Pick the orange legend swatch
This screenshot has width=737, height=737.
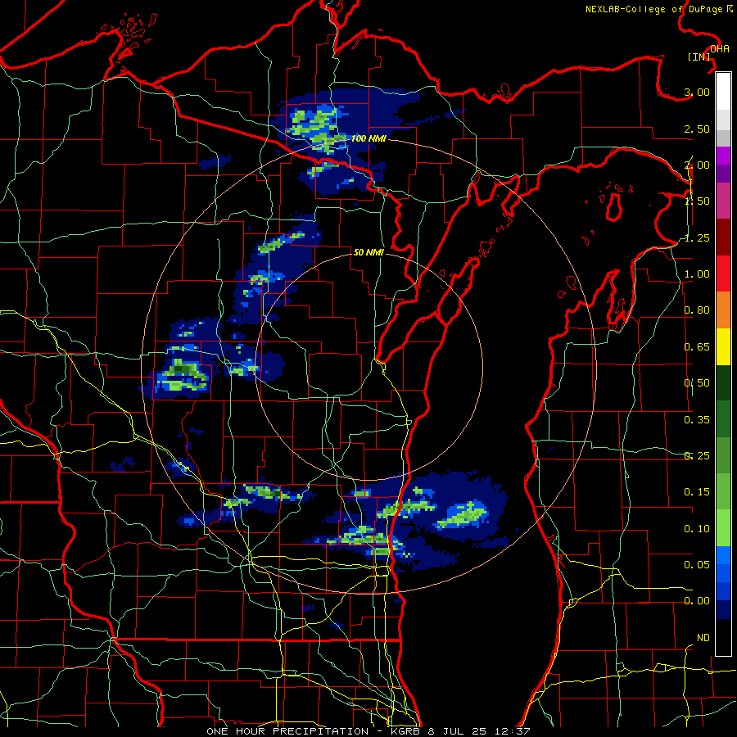coord(723,310)
